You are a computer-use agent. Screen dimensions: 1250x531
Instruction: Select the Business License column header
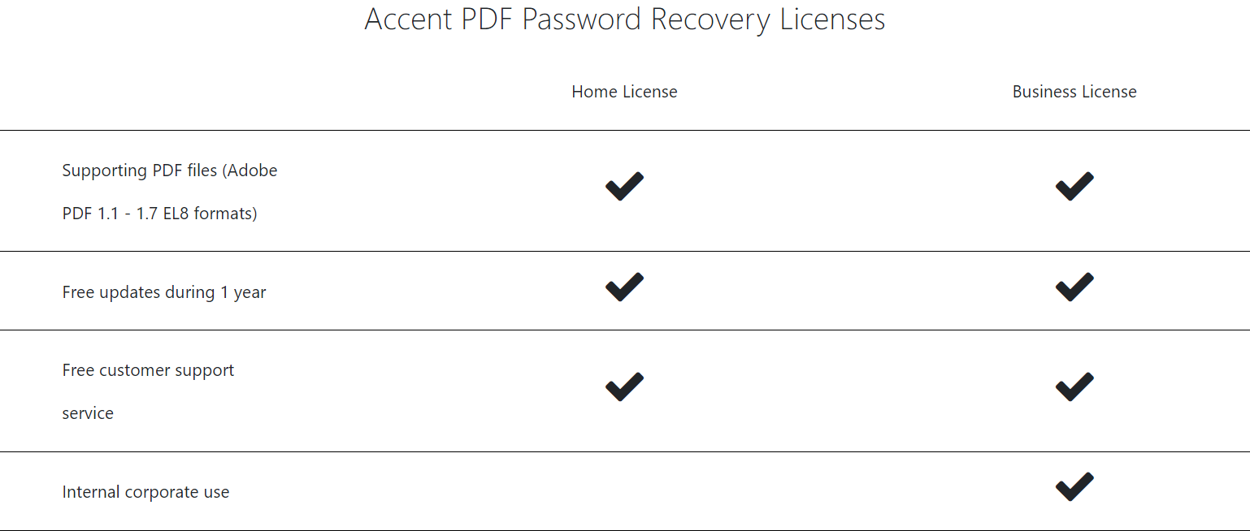click(x=1074, y=92)
